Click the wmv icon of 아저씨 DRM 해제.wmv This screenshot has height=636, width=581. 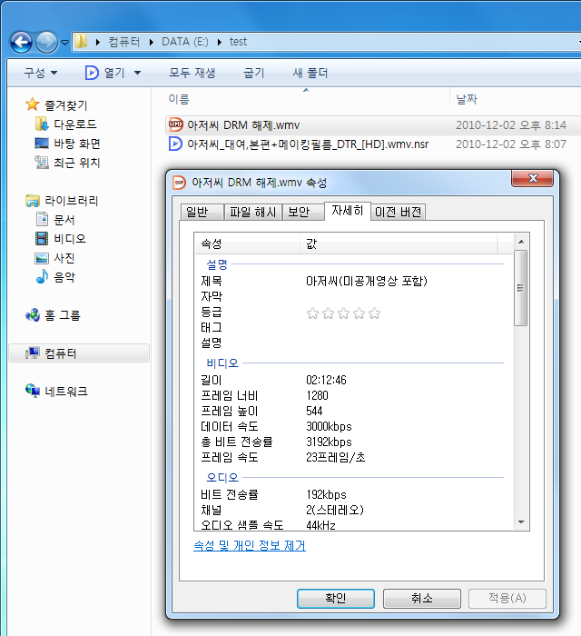point(175,124)
